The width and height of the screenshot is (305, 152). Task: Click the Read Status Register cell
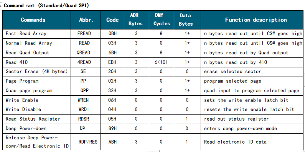(37, 119)
